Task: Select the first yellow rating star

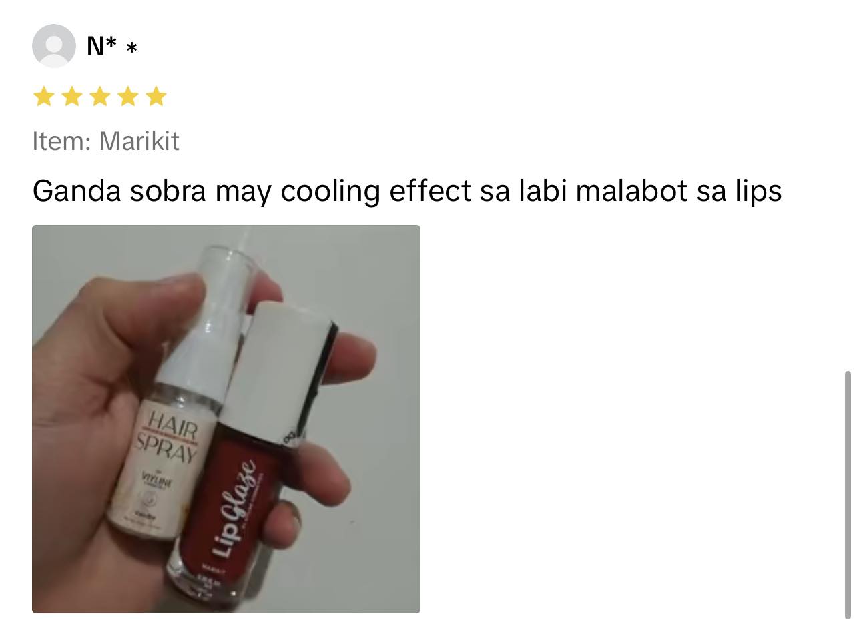Action: (43, 97)
